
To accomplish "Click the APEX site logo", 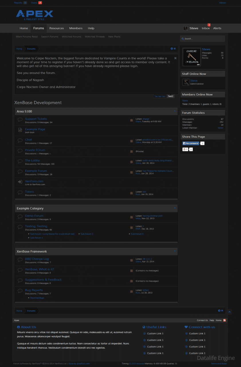I will [x=35, y=14].
